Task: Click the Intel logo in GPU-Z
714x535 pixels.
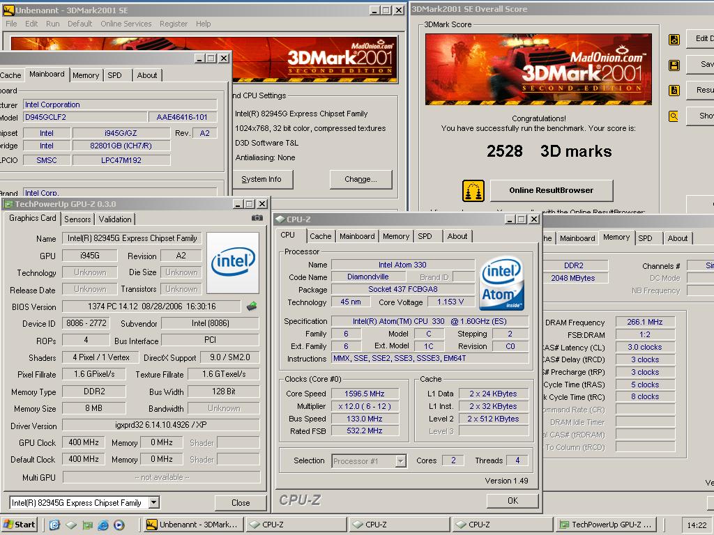Action: pos(233,263)
